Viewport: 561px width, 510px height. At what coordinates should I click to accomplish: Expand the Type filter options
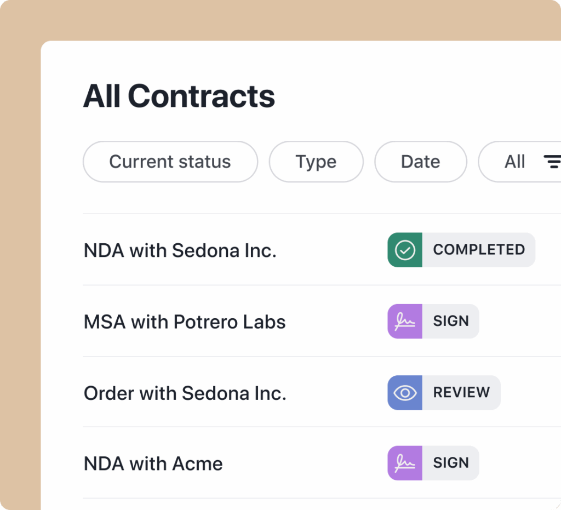click(316, 162)
